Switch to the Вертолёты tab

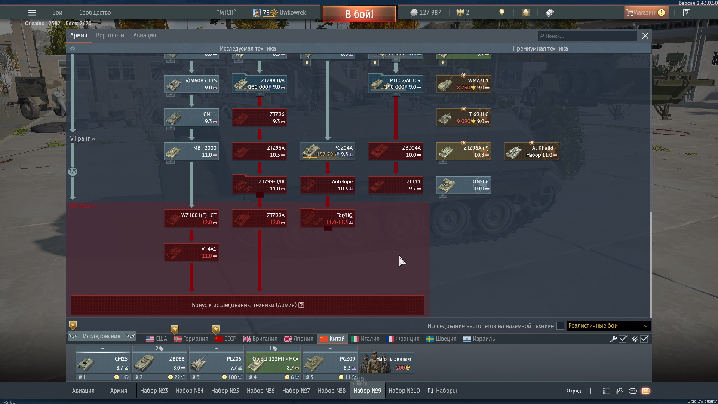[110, 36]
